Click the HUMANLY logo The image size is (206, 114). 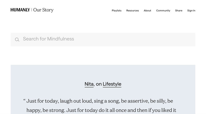[x=20, y=10]
